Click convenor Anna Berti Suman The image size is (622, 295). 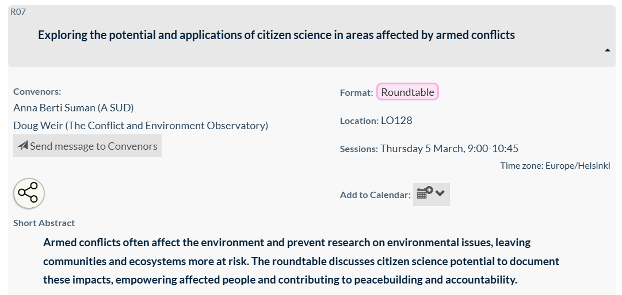pyautogui.click(x=73, y=107)
